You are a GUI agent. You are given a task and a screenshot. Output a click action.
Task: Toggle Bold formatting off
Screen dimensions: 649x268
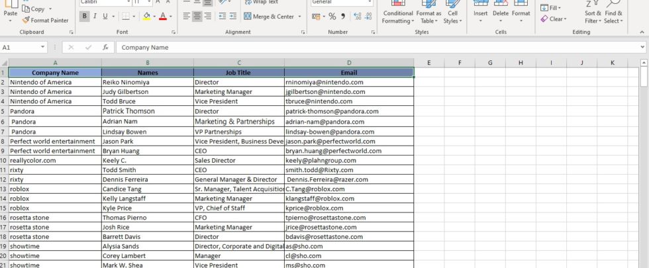[84, 17]
